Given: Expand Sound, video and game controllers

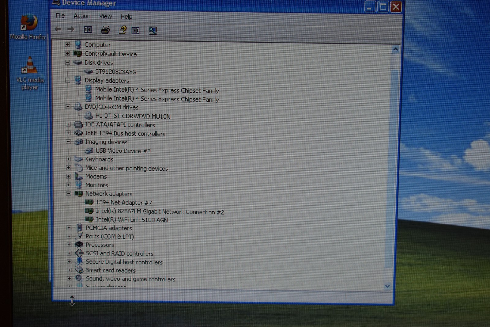Looking at the screenshot, I should pyautogui.click(x=69, y=278).
